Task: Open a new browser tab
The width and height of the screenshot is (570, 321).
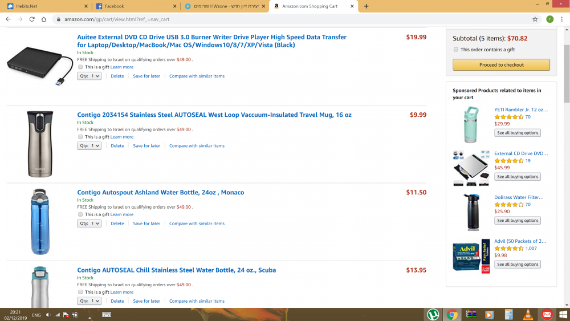Action: click(x=366, y=6)
